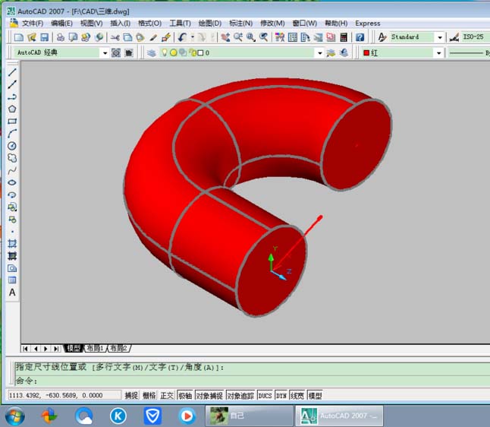Screen dimensions: 490x427
Task: Open the 修改(M) menu
Action: (x=272, y=24)
